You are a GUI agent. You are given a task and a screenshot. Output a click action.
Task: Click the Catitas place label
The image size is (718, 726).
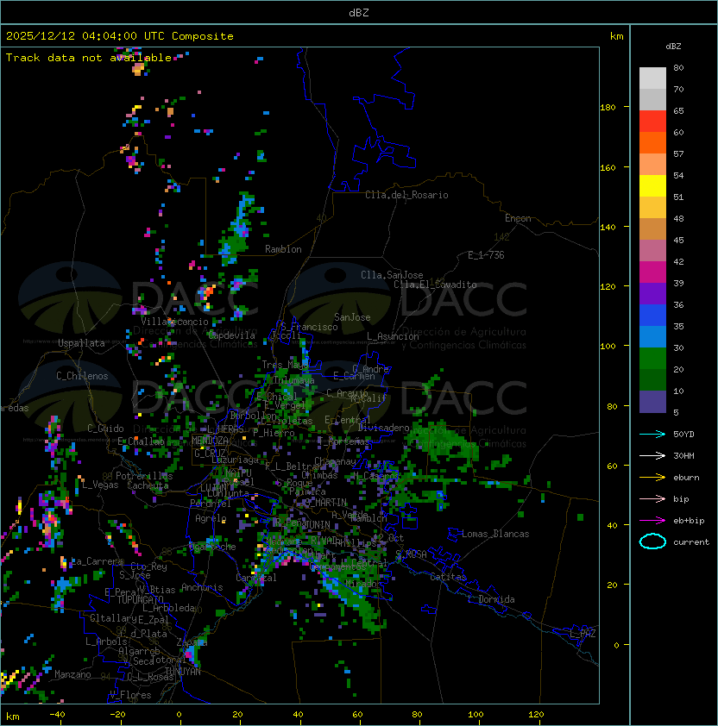[448, 577]
